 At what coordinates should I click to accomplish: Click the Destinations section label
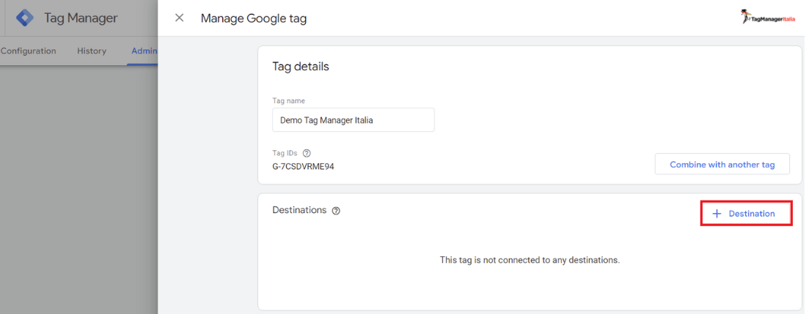coord(299,210)
